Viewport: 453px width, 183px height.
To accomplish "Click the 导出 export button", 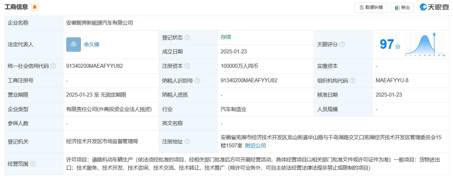I will coord(402,8).
